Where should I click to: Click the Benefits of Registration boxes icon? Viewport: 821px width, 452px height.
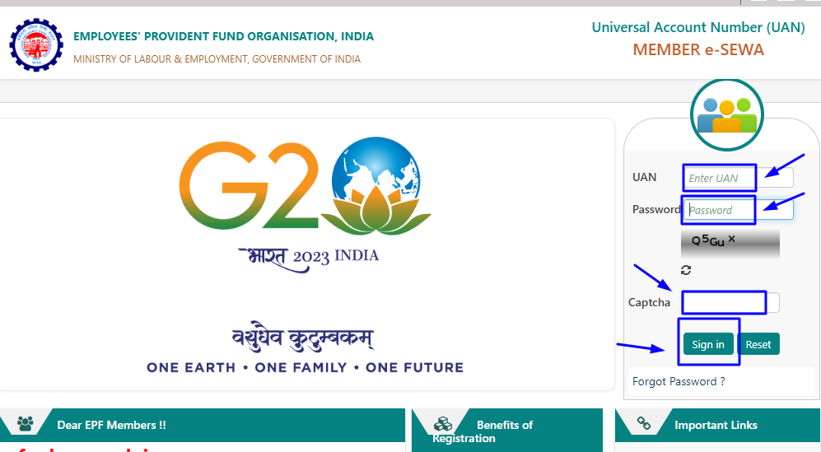click(x=443, y=423)
